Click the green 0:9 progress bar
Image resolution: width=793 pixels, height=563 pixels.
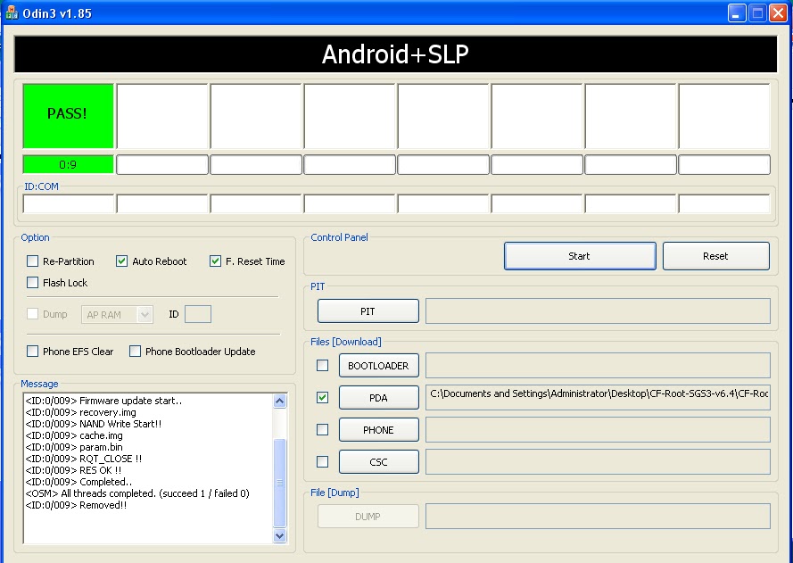69,164
